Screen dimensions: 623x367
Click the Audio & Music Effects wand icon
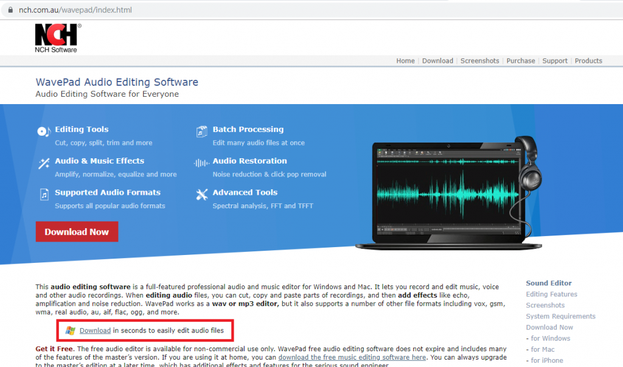(44, 163)
